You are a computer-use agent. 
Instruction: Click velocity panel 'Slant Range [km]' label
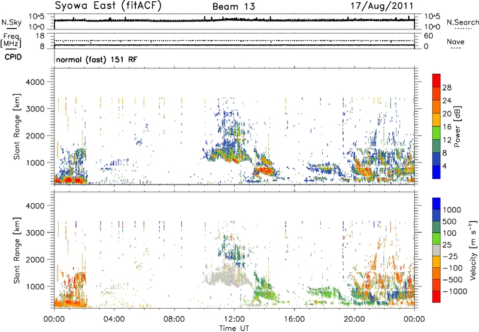[x=17, y=250]
